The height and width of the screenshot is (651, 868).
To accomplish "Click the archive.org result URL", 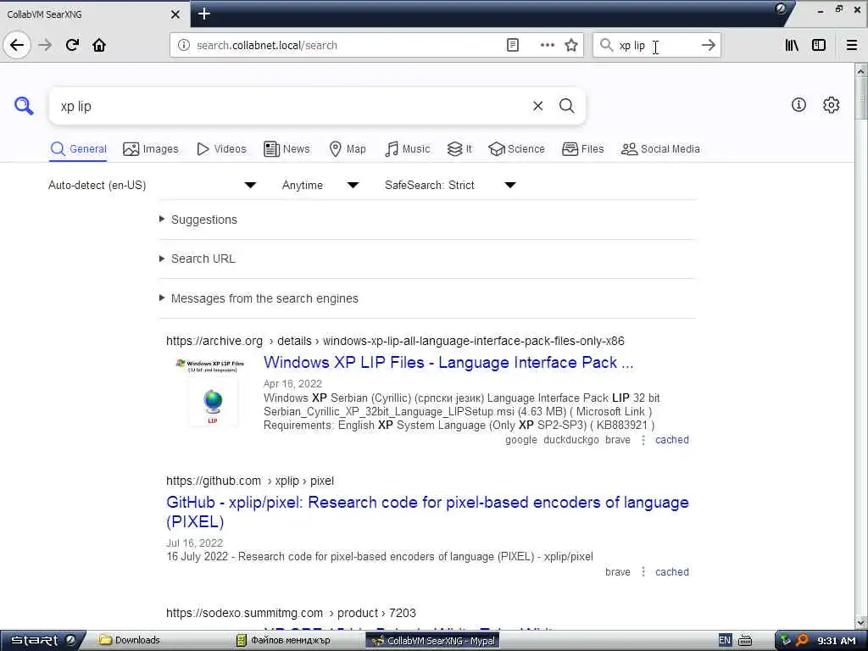I will tap(395, 341).
